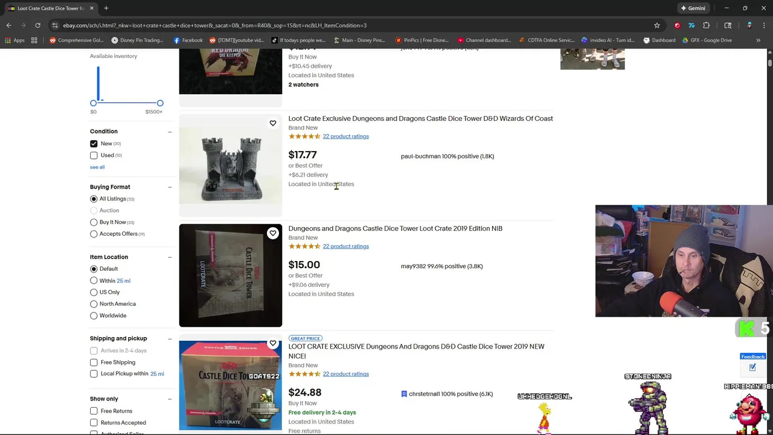Enable the Free Shipping filter

pos(94,362)
